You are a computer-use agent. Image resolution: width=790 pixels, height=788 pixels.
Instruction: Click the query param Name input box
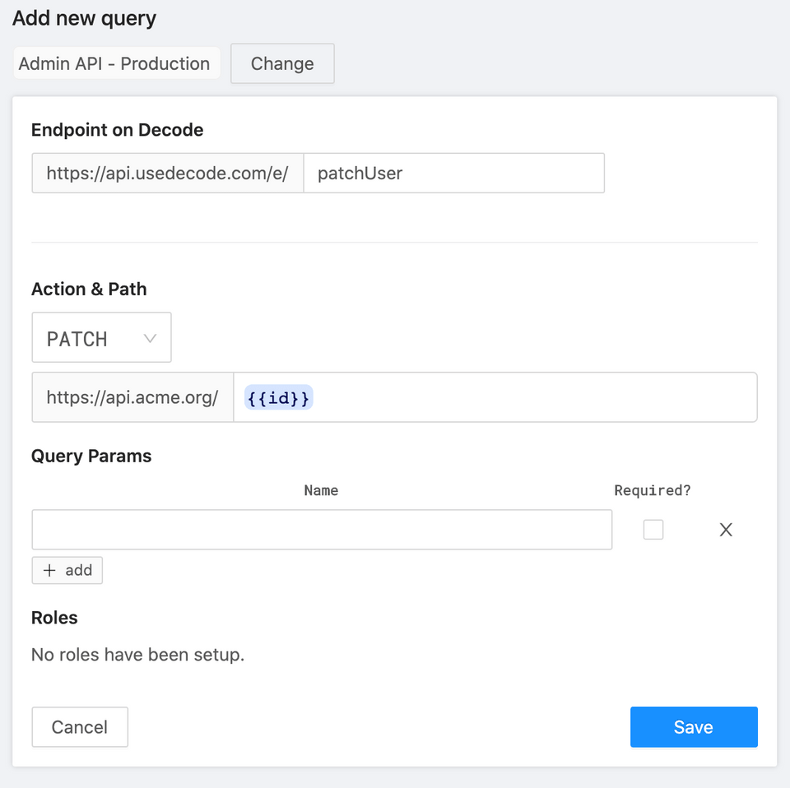coord(322,530)
